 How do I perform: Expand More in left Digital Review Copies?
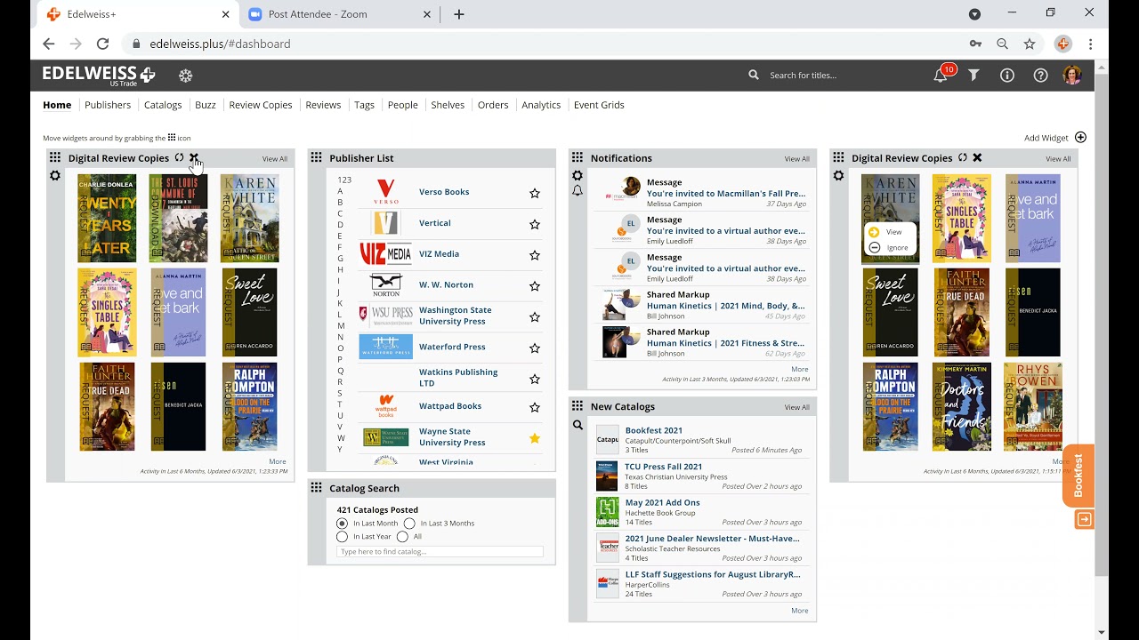(x=278, y=461)
